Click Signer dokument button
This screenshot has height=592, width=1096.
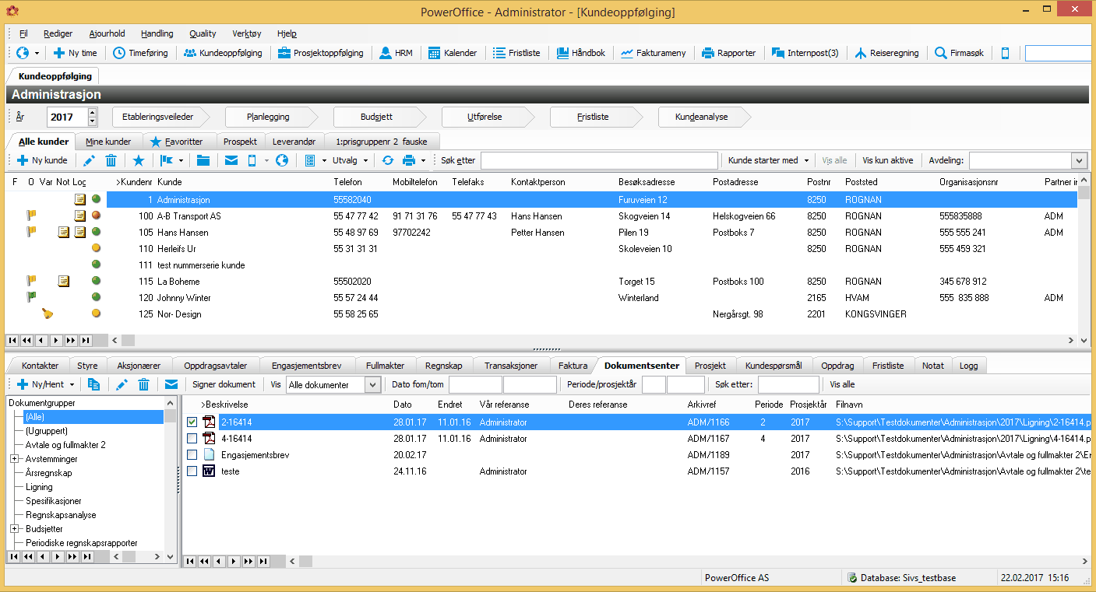point(224,384)
